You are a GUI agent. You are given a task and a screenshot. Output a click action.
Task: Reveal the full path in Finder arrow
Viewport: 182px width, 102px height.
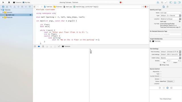[x=180, y=27]
